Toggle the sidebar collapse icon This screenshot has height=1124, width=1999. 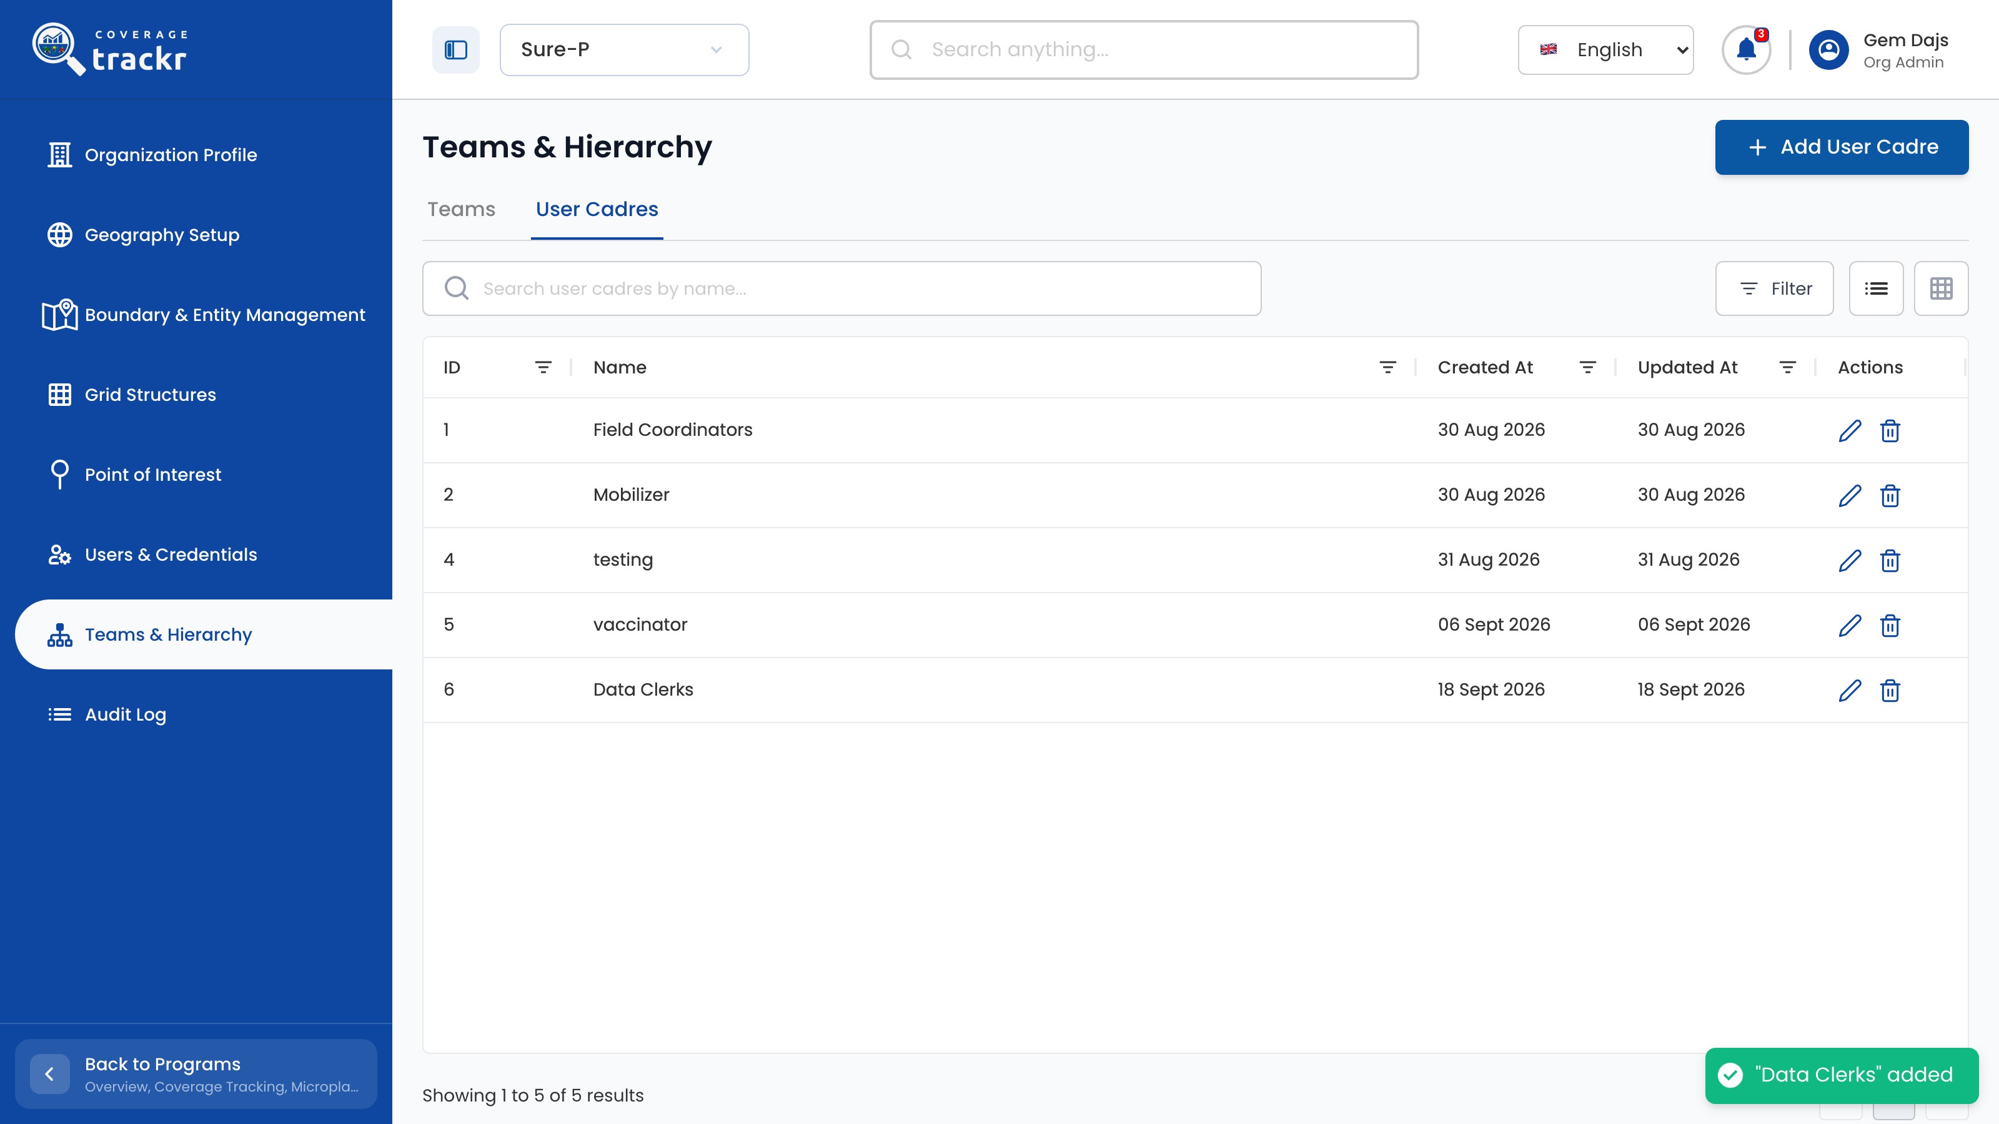455,50
